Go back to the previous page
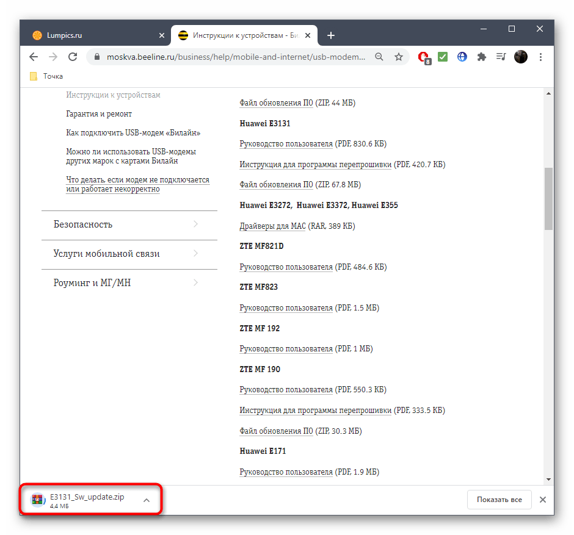The height and width of the screenshot is (535, 574). click(x=34, y=57)
